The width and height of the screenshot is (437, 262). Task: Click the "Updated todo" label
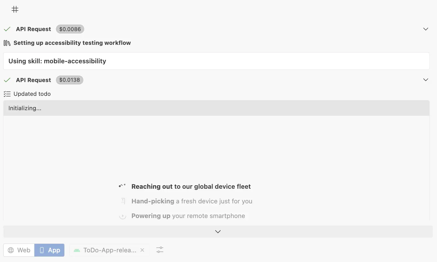(32, 94)
